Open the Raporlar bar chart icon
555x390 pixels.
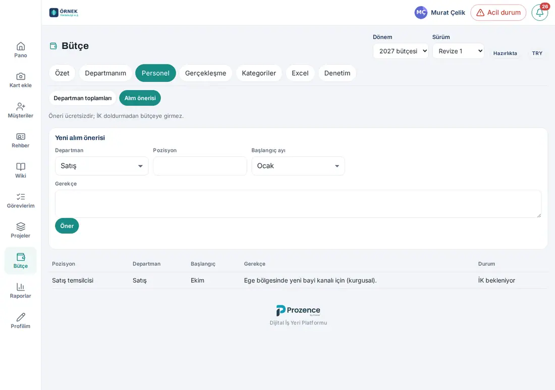21,287
